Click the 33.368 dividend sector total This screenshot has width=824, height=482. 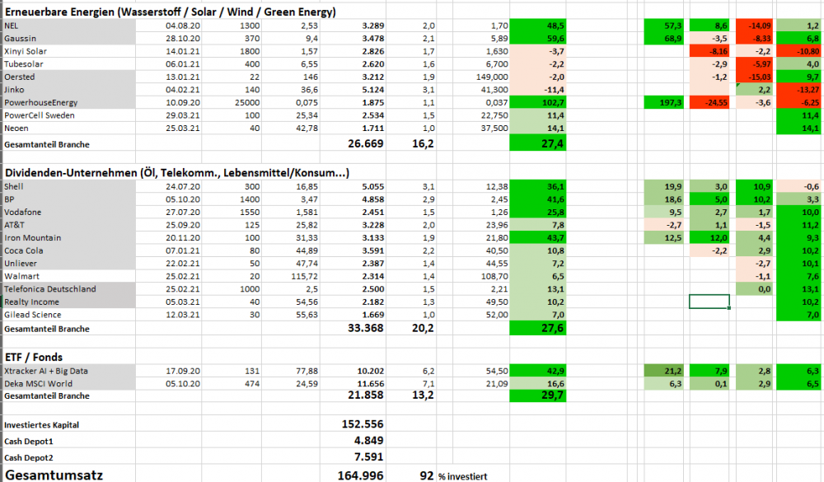tap(365, 328)
